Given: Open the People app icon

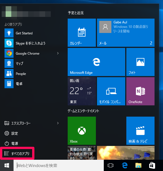Looking at the screenshot, I should [x=9, y=74].
